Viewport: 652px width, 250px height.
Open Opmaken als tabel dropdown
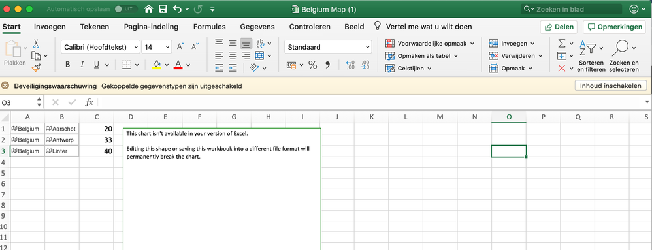click(421, 55)
